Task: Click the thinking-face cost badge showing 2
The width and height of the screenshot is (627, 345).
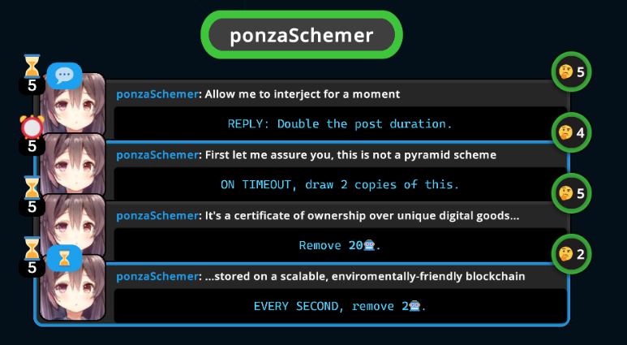Action: coord(571,254)
